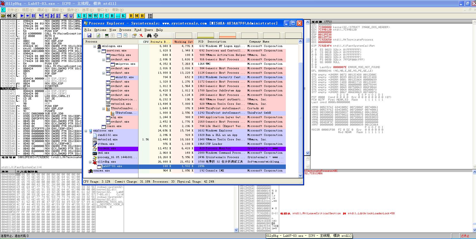The width and height of the screenshot is (476, 239).
Task: Select the spoolsv.exe process row
Action: coord(185,91)
